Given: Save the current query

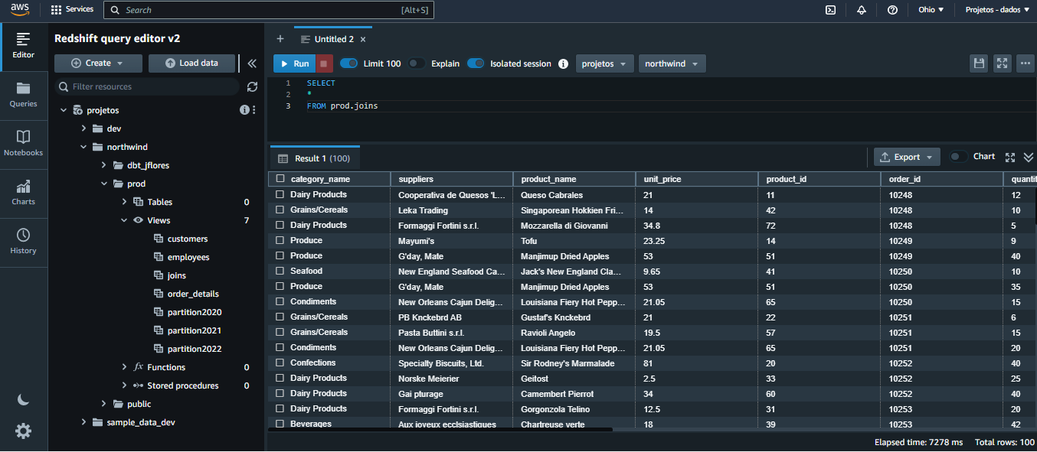Looking at the screenshot, I should tap(979, 63).
